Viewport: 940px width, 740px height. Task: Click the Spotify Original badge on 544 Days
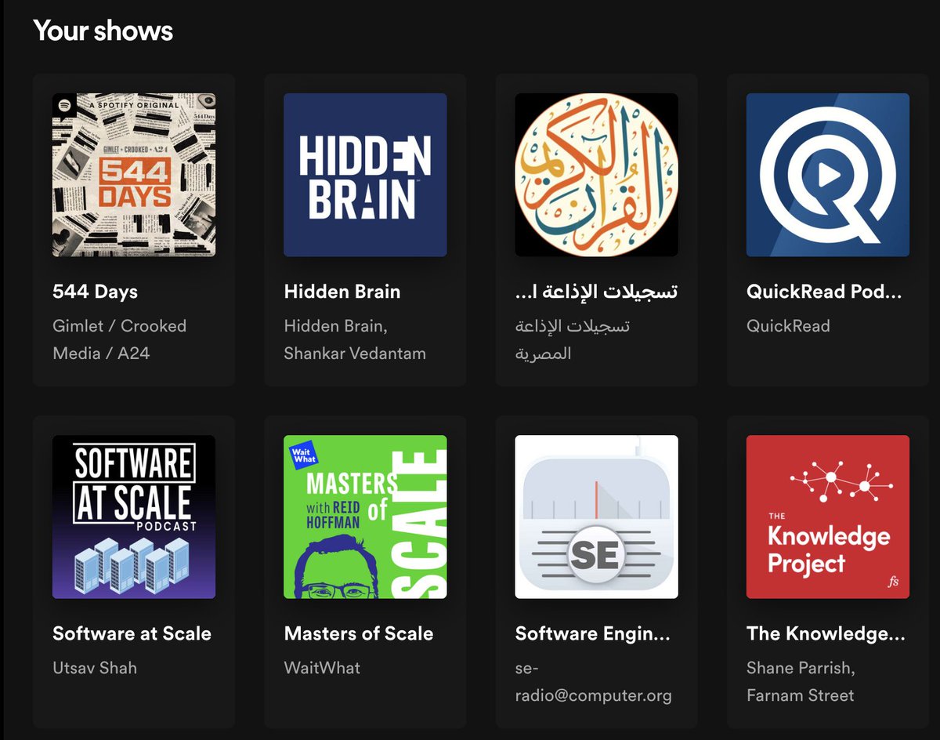(64, 105)
